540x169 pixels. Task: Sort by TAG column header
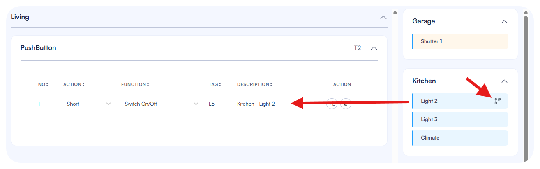coord(215,84)
